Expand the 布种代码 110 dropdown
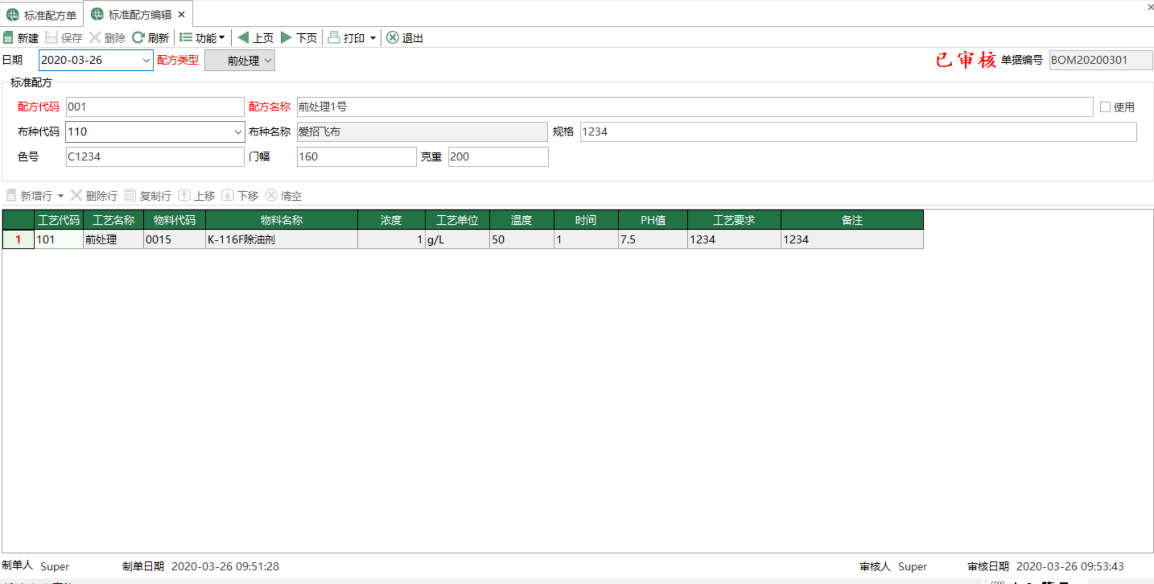Image resolution: width=1154 pixels, height=584 pixels. point(236,132)
